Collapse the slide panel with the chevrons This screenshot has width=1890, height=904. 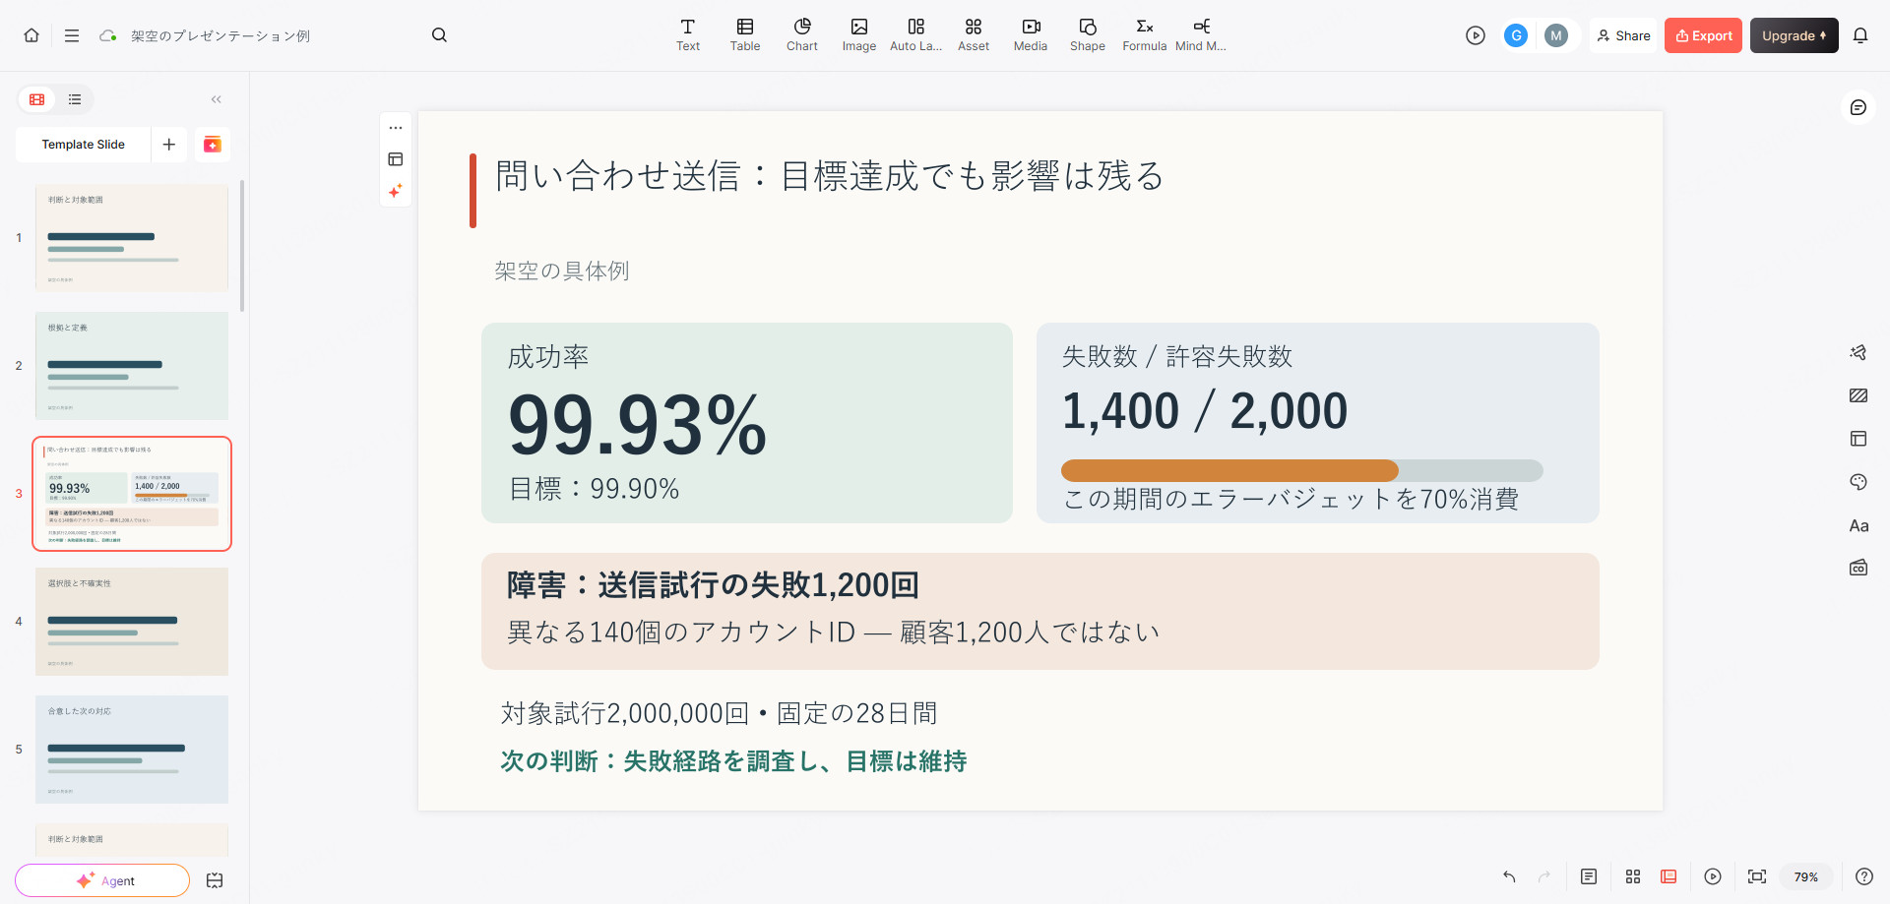point(216,99)
